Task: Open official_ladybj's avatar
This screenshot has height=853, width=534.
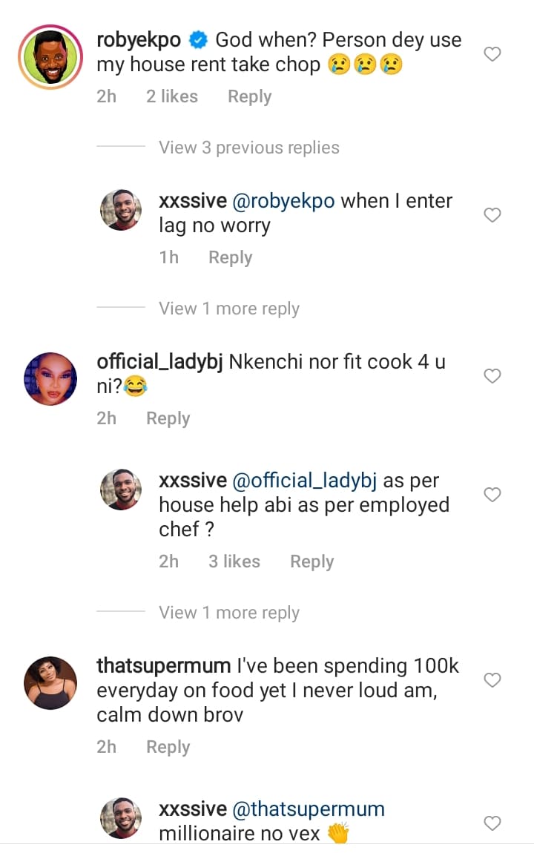Action: pyautogui.click(x=50, y=379)
